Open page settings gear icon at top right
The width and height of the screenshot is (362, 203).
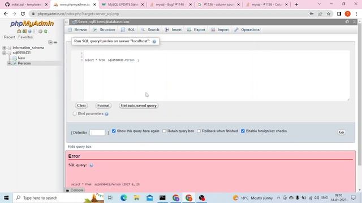click(347, 21)
